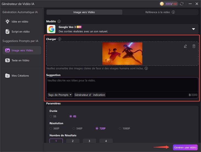
Task: Click Générateur d'indication button
Action: [90, 95]
